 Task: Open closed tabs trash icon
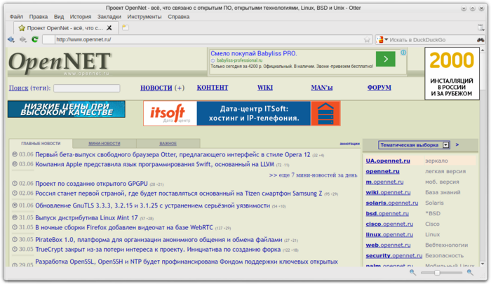[481, 27]
